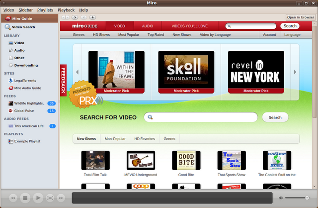318x208 pixels.
Task: Mute audio with the speaker icon
Action: coord(281,198)
